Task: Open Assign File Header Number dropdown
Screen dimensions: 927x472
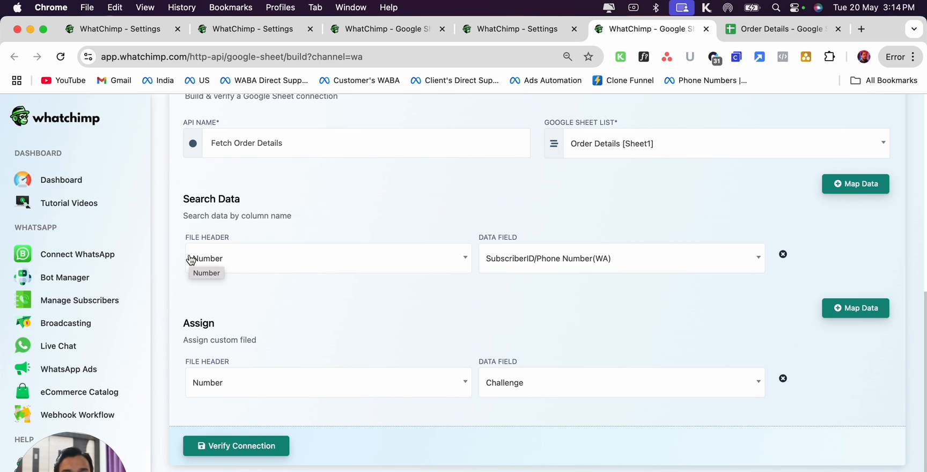Action: [328, 382]
